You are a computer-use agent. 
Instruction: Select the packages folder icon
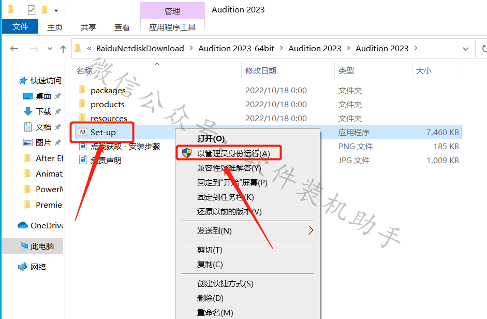coord(82,90)
